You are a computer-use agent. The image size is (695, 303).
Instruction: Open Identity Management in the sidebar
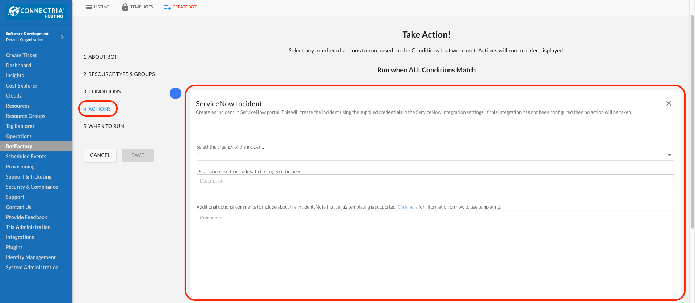(x=31, y=257)
